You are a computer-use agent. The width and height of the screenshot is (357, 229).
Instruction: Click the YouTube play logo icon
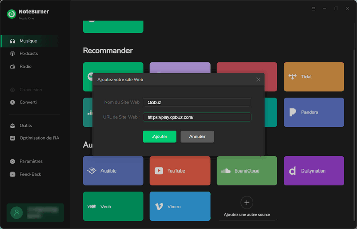[x=159, y=171]
